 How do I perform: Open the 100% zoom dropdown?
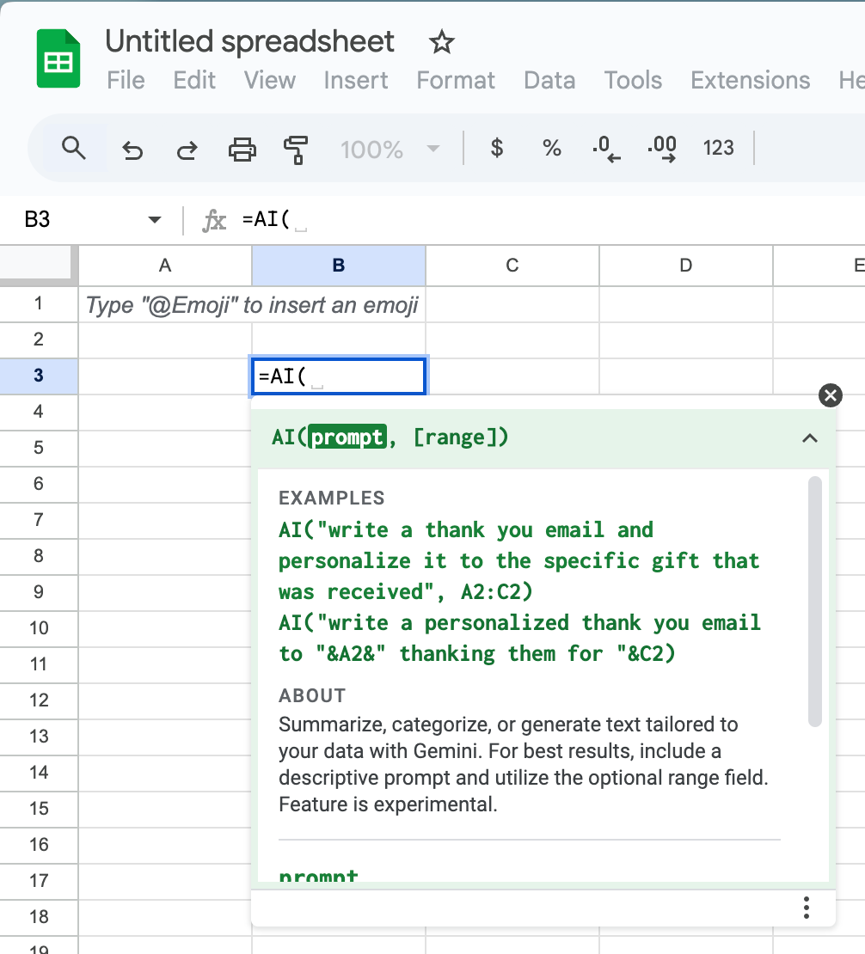390,149
